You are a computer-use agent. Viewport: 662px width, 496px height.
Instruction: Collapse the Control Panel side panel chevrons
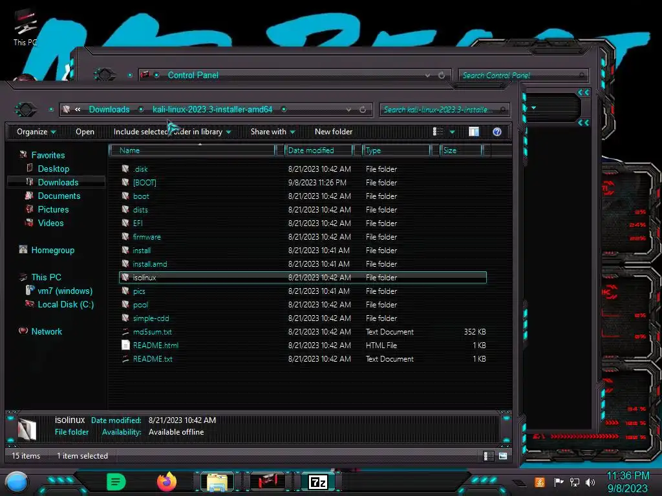584,92
